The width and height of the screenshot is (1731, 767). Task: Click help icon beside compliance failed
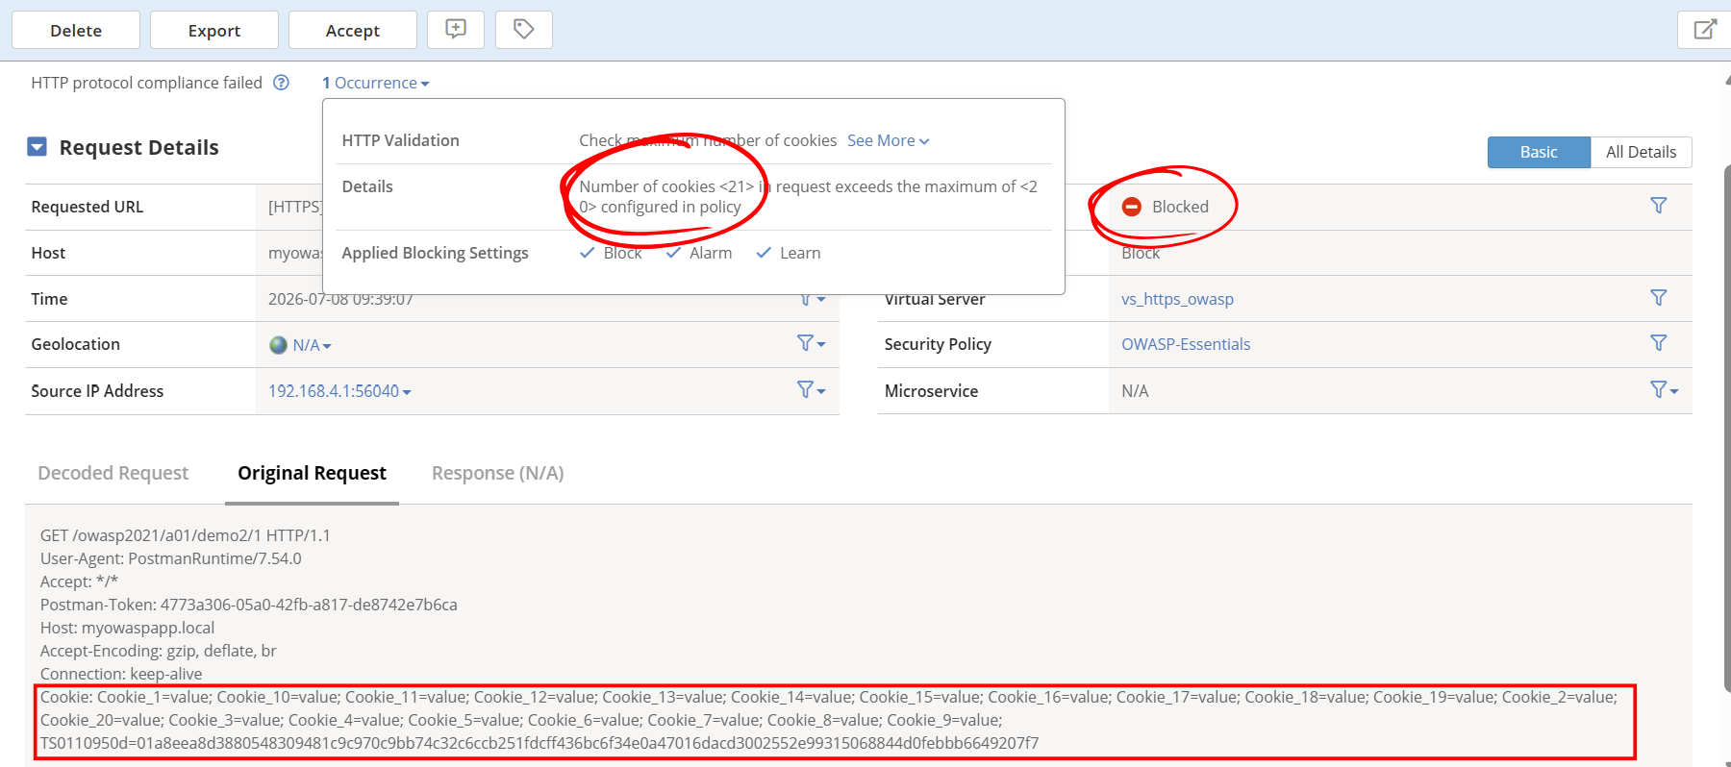pos(281,83)
